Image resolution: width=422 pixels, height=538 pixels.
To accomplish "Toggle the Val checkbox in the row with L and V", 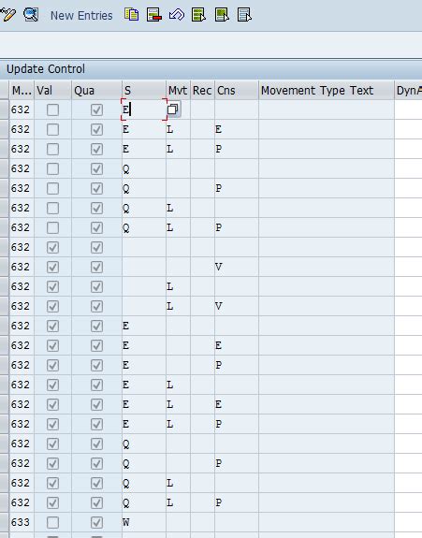I will click(x=52, y=306).
